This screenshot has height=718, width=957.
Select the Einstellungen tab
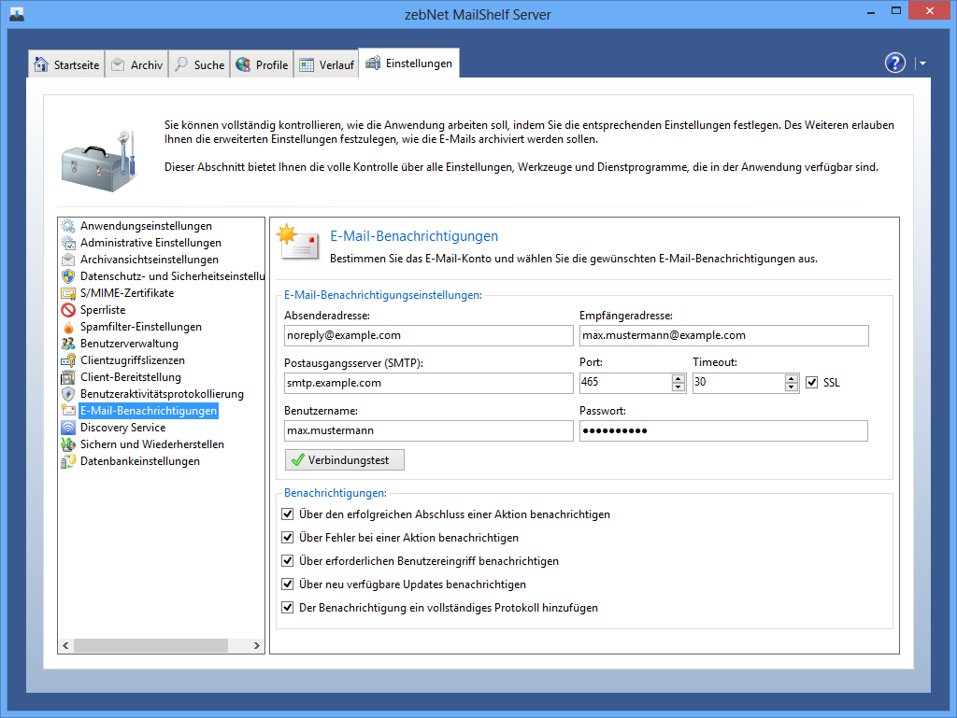(409, 63)
